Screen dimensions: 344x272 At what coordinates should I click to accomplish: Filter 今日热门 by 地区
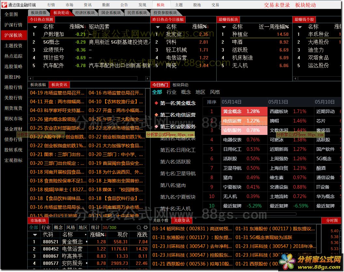(x=200, y=92)
